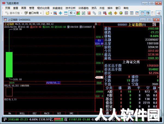This screenshot has height=124, width=164.
Task: Open the 页面 menu
Action: [x=8, y=8]
